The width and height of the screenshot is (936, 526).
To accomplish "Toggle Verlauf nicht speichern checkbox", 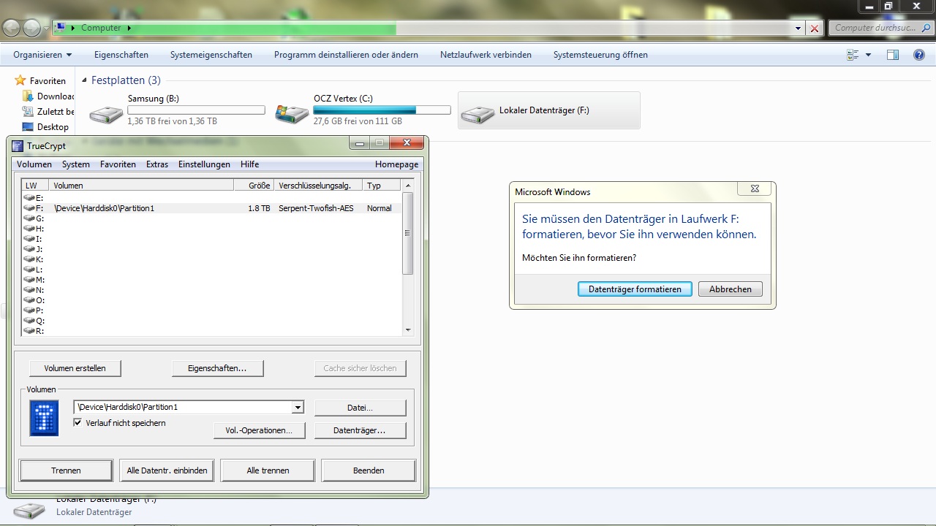I will (x=78, y=422).
